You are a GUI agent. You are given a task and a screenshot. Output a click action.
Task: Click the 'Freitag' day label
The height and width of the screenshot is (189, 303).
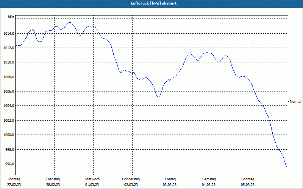pos(170,179)
